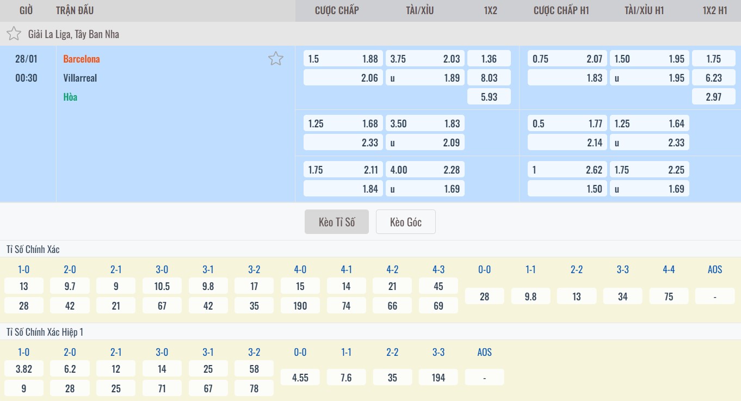Click the Villarreal team name
This screenshot has height=401, width=741.
coord(80,78)
